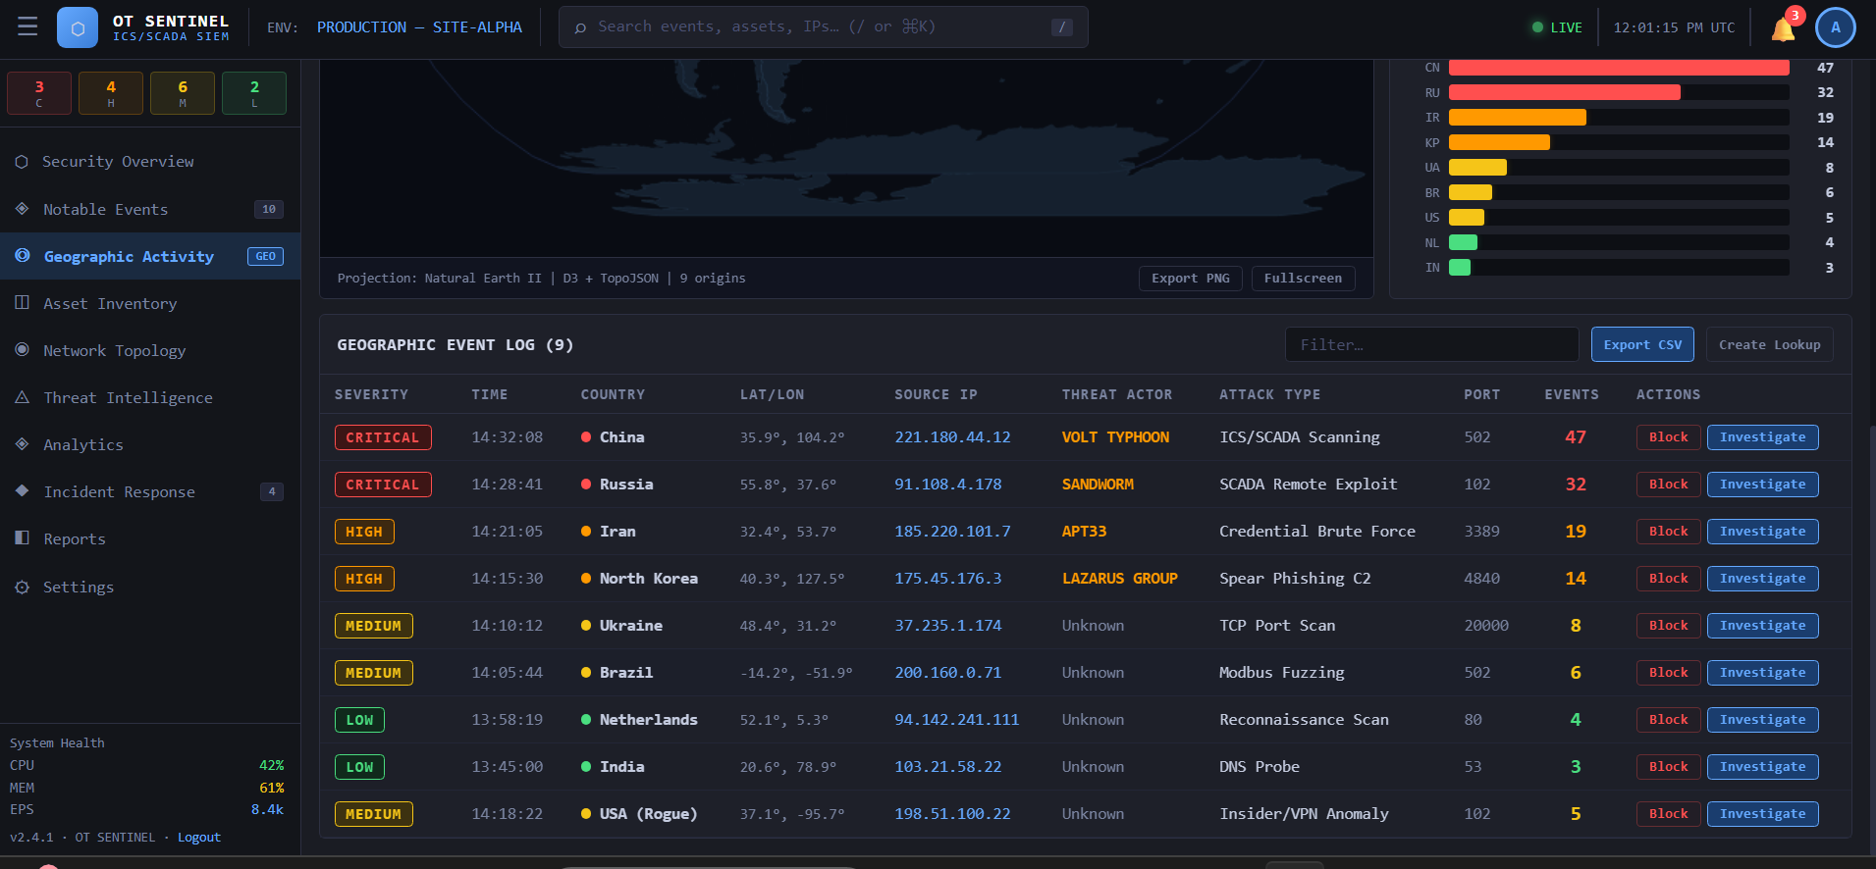The height and width of the screenshot is (869, 1876).
Task: Click the Network Topology sidebar icon
Action: tap(22, 350)
